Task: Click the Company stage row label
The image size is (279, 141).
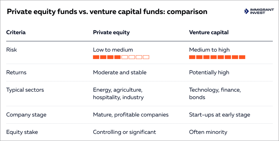Action: click(26, 115)
